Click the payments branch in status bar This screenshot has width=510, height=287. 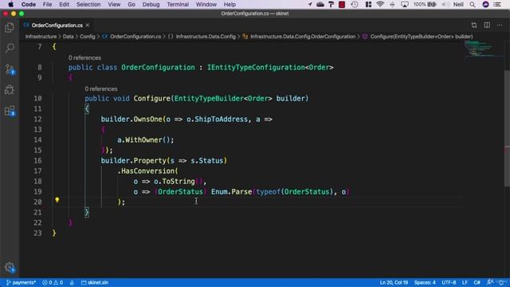(x=21, y=282)
